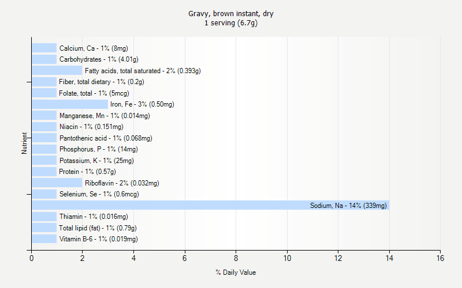Click the x-axis tick label '10'
This screenshot has width=462, height=288.
click(287, 258)
